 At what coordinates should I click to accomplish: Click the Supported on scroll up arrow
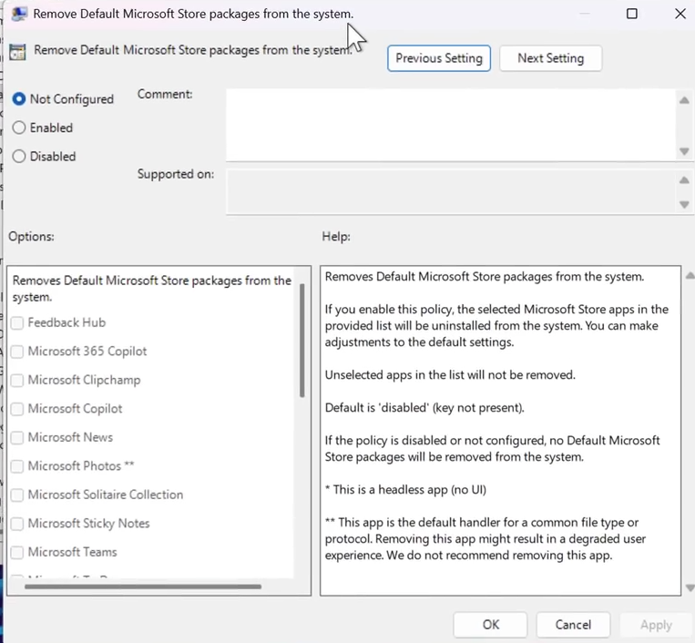coord(684,180)
